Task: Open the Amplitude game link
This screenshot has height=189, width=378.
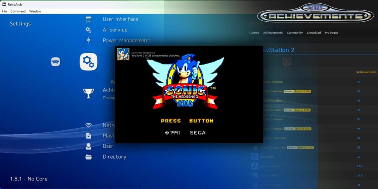Action: [x=267, y=157]
